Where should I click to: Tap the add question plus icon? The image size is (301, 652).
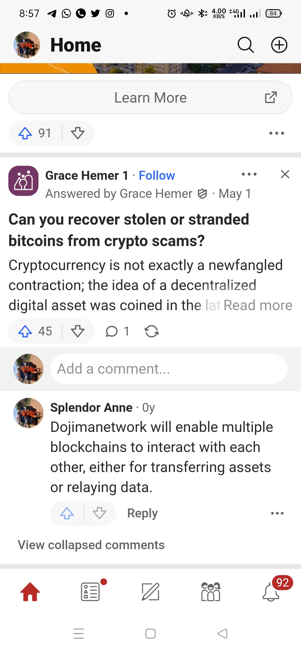[x=279, y=45]
